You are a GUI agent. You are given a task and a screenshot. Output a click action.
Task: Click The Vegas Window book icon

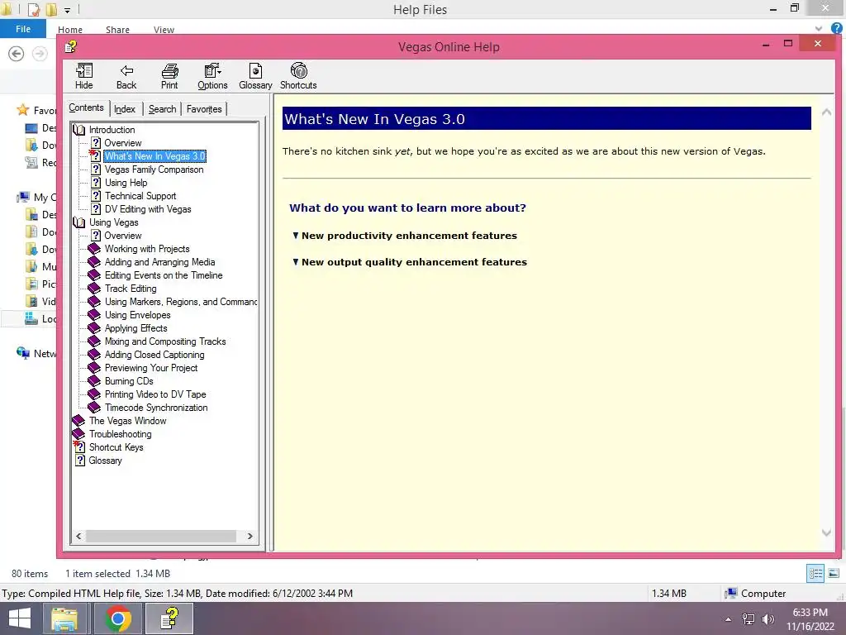coord(78,421)
